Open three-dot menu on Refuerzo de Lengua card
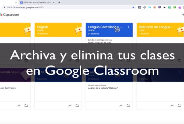Viewport: 184px width, 124px height. [x=179, y=27]
